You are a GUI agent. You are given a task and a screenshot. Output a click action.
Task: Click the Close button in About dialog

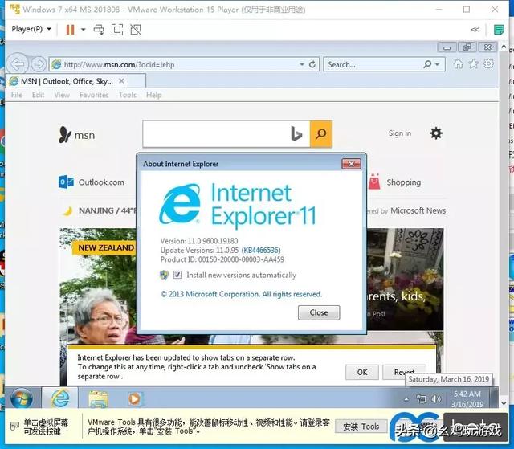pyautogui.click(x=319, y=312)
